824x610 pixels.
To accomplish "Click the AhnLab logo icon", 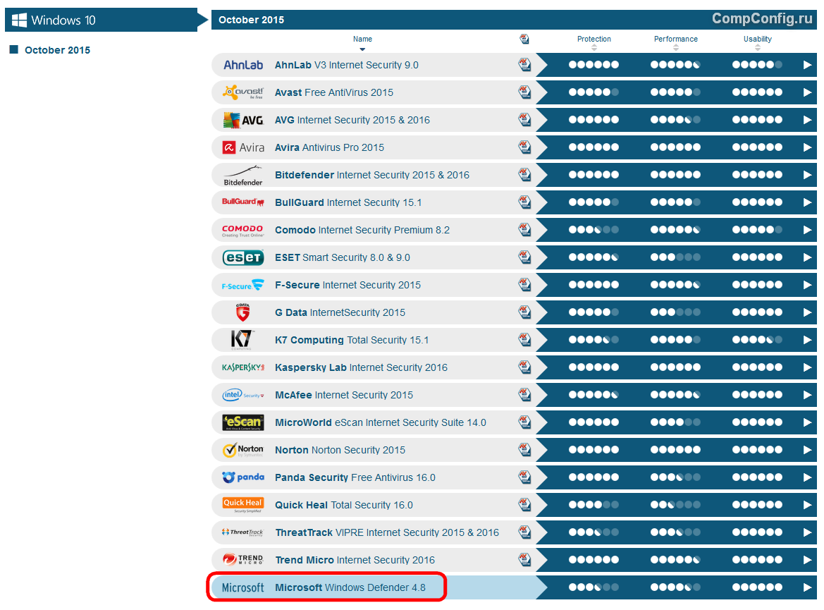I will [243, 65].
